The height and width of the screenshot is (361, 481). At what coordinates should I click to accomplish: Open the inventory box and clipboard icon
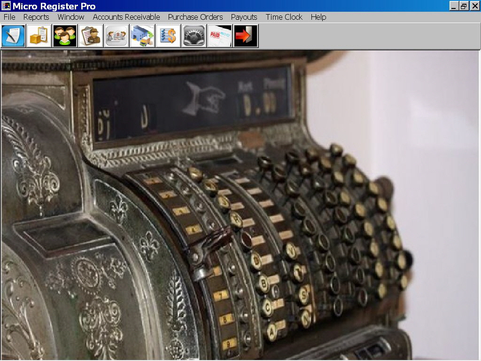point(39,36)
